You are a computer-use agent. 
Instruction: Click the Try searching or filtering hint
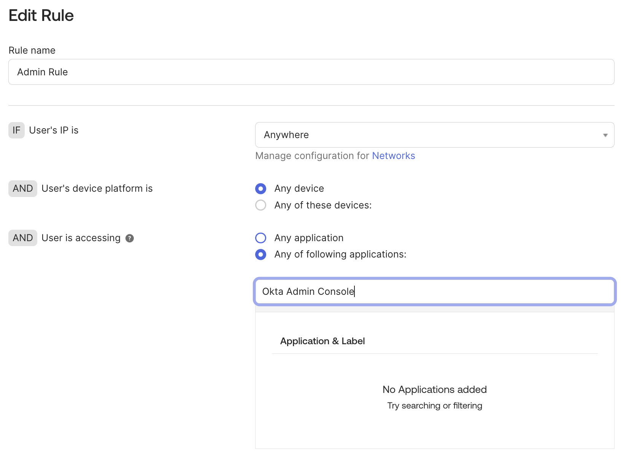434,406
